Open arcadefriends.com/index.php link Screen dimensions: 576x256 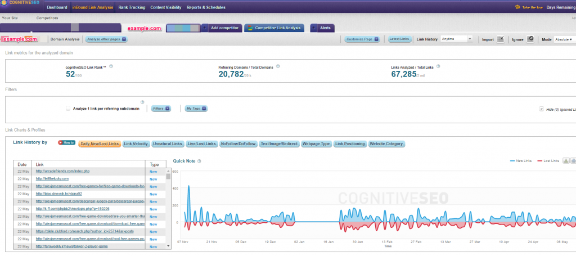[62, 172]
